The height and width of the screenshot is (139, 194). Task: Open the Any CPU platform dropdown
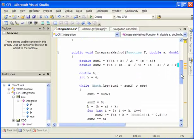coord(153,17)
